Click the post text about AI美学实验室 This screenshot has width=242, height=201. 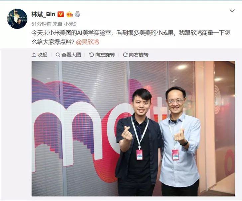coord(131,37)
